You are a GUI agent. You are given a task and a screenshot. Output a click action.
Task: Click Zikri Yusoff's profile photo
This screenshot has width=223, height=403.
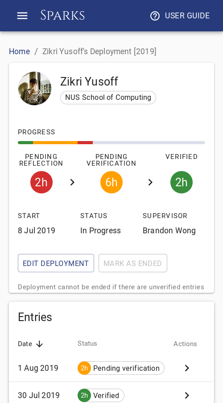pyautogui.click(x=34, y=88)
